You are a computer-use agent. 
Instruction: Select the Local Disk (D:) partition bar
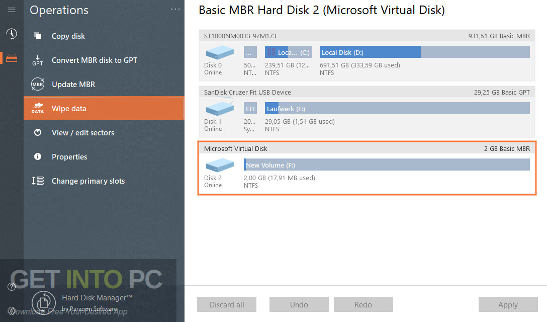coord(424,52)
